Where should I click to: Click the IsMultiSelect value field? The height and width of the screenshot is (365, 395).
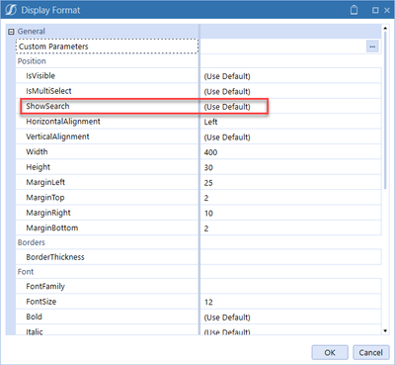[291, 91]
